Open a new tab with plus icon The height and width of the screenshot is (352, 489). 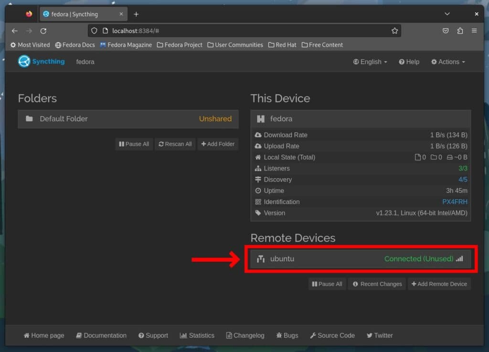136,14
